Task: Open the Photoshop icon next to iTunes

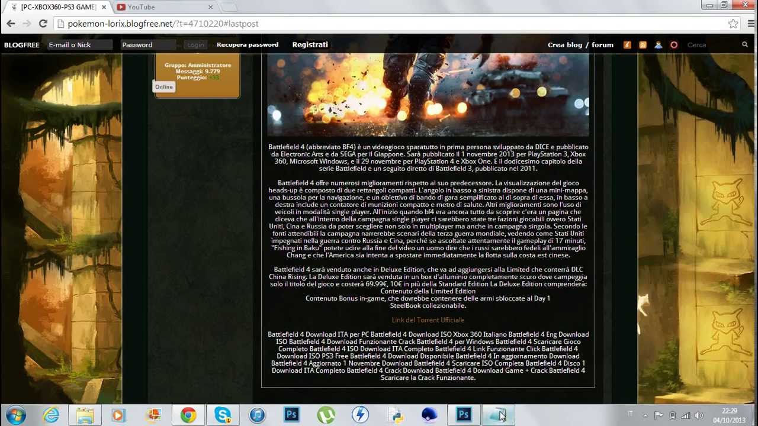Action: 291,415
